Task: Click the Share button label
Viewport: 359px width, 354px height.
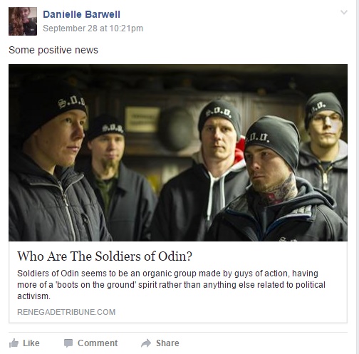Action: (167, 343)
